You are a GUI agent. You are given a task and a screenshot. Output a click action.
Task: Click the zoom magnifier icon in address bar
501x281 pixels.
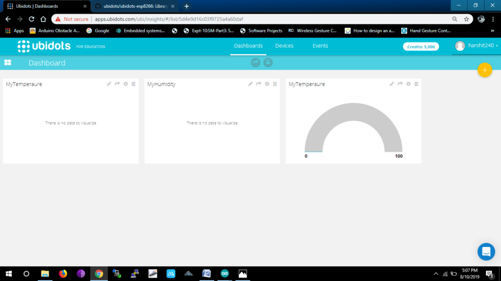click(x=455, y=19)
